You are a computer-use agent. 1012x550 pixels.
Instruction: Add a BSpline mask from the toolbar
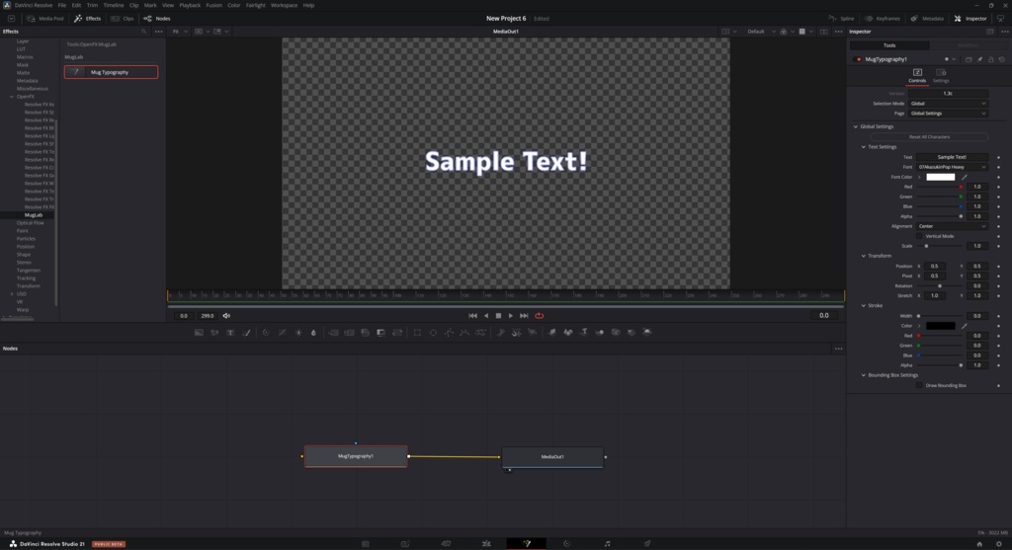coord(464,333)
